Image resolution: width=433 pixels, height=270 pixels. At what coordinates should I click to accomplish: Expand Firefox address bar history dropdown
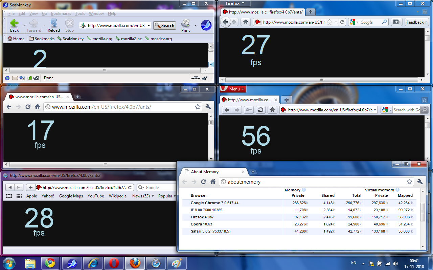pos(336,22)
